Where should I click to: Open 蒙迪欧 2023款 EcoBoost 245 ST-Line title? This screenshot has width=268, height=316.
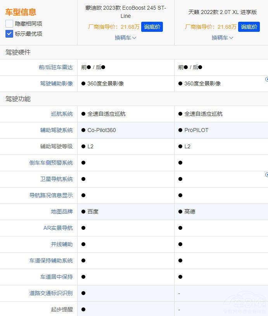(x=125, y=12)
